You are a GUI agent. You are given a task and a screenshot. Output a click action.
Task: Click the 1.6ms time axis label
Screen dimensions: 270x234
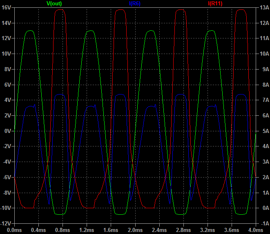111,230
